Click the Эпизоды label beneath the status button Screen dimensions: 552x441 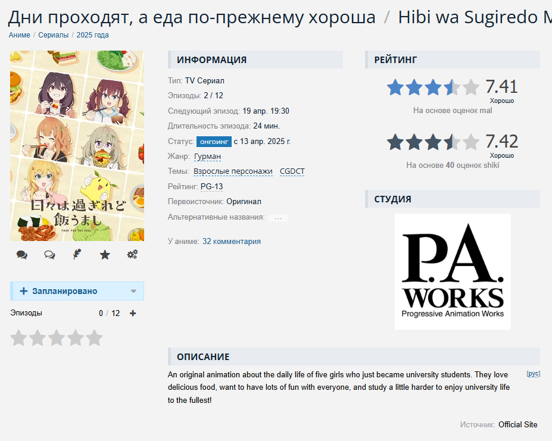coord(26,313)
